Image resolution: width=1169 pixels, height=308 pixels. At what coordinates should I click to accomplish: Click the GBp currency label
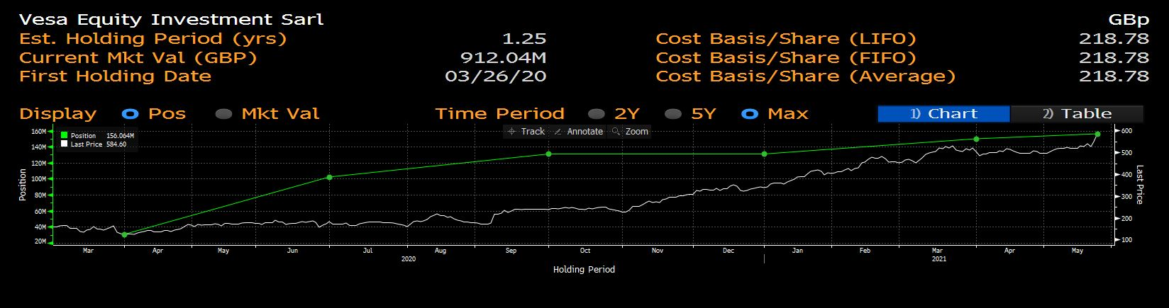click(x=1128, y=20)
